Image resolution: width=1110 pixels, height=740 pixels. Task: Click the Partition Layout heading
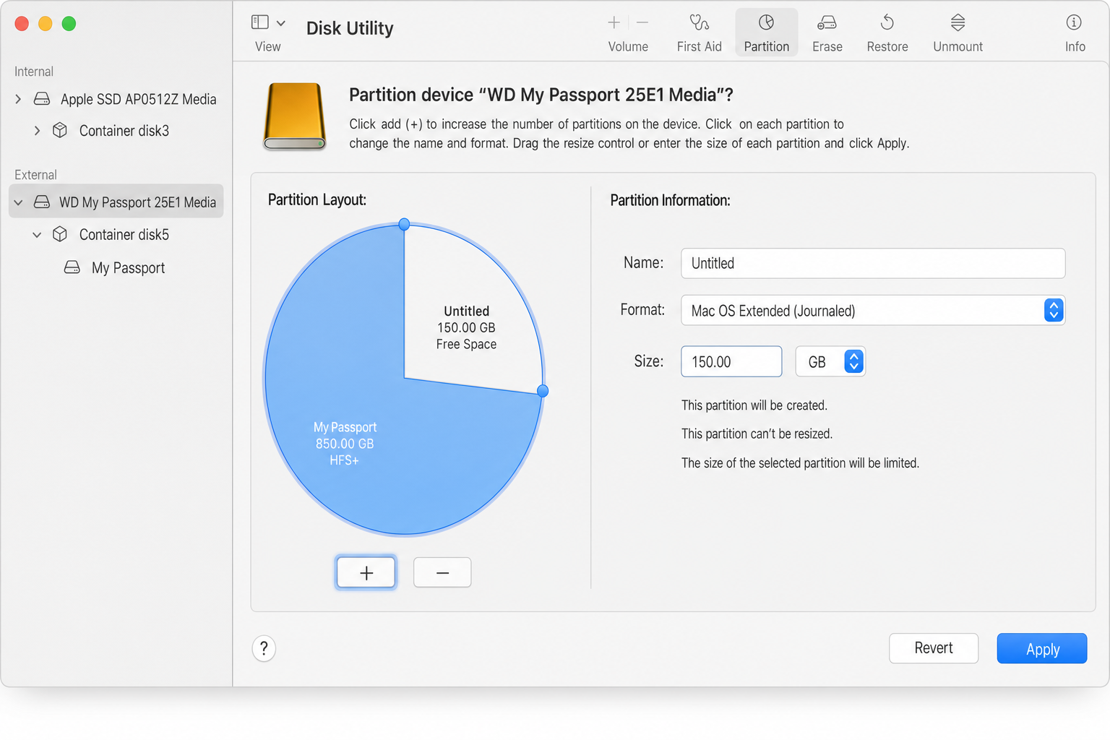pyautogui.click(x=317, y=199)
